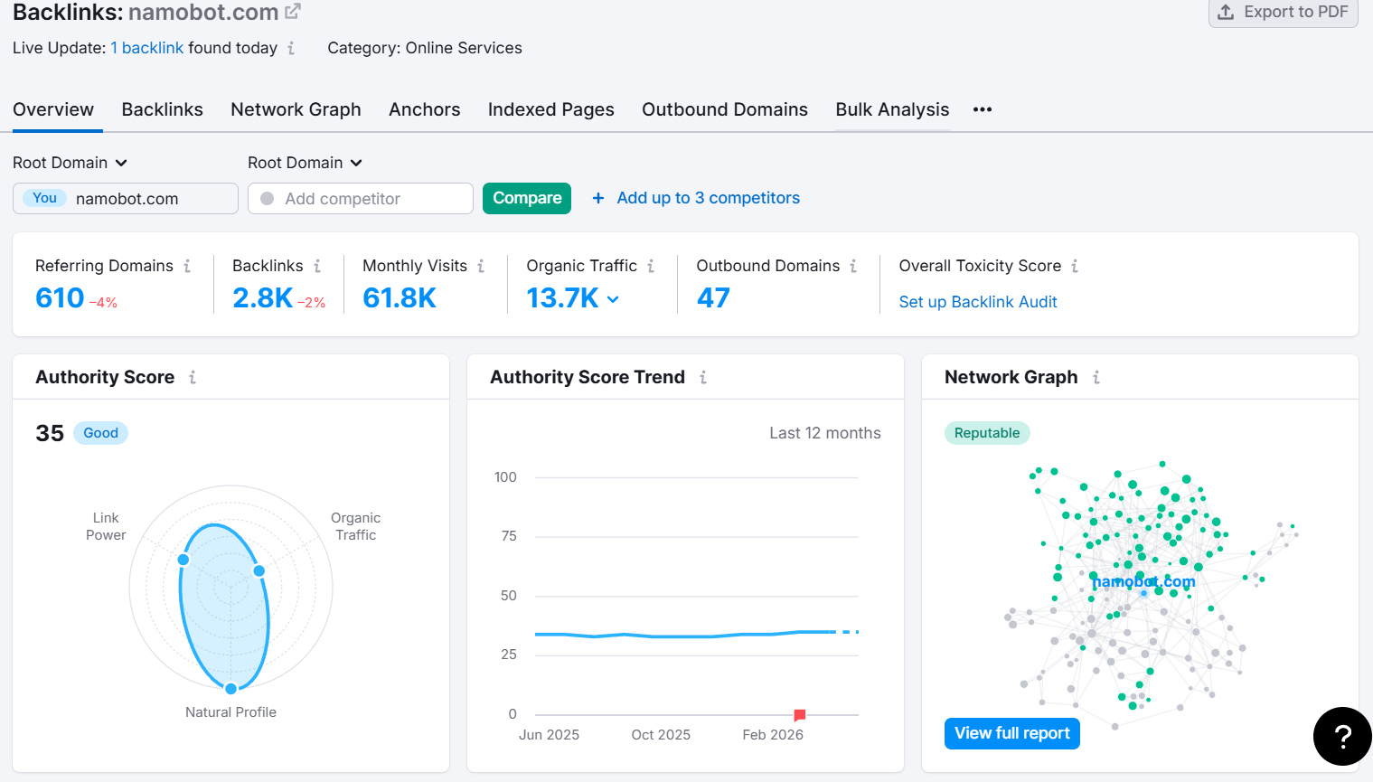Image resolution: width=1373 pixels, height=782 pixels.
Task: Show the Organic Traffic info icon
Action: 651,266
